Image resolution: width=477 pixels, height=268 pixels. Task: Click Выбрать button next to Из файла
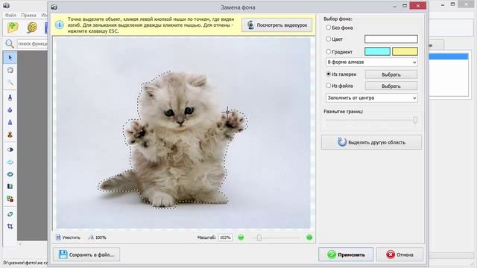(391, 86)
